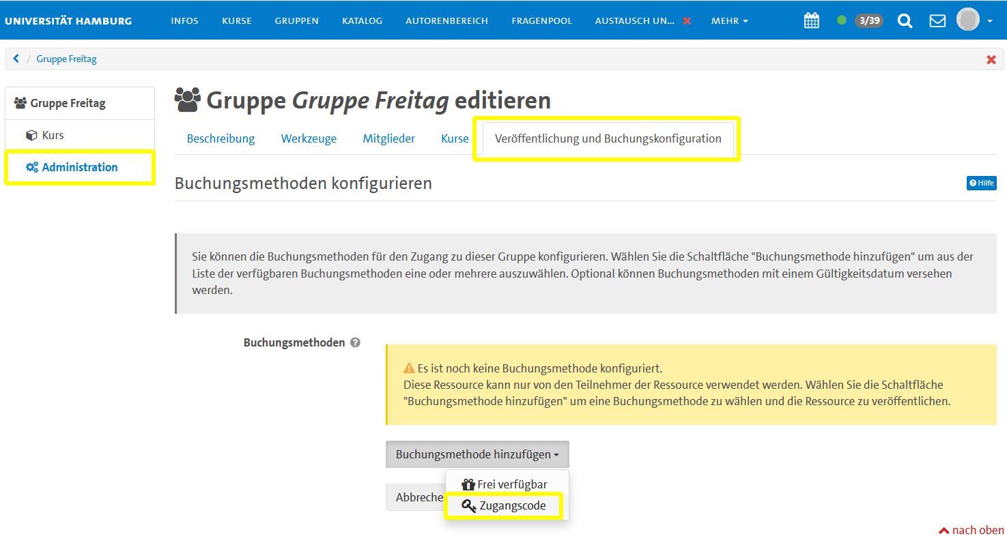Jump up via nach oben link
This screenshot has width=1007, height=545.
(971, 530)
